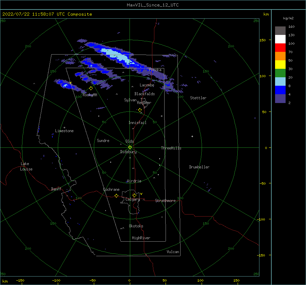Click the Strathmore town label
The height and width of the screenshot is (285, 306).
pos(165,201)
